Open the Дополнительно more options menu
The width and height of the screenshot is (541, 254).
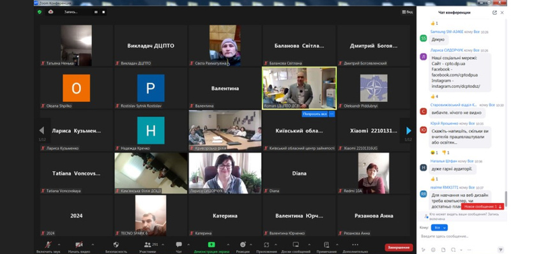tap(355, 247)
